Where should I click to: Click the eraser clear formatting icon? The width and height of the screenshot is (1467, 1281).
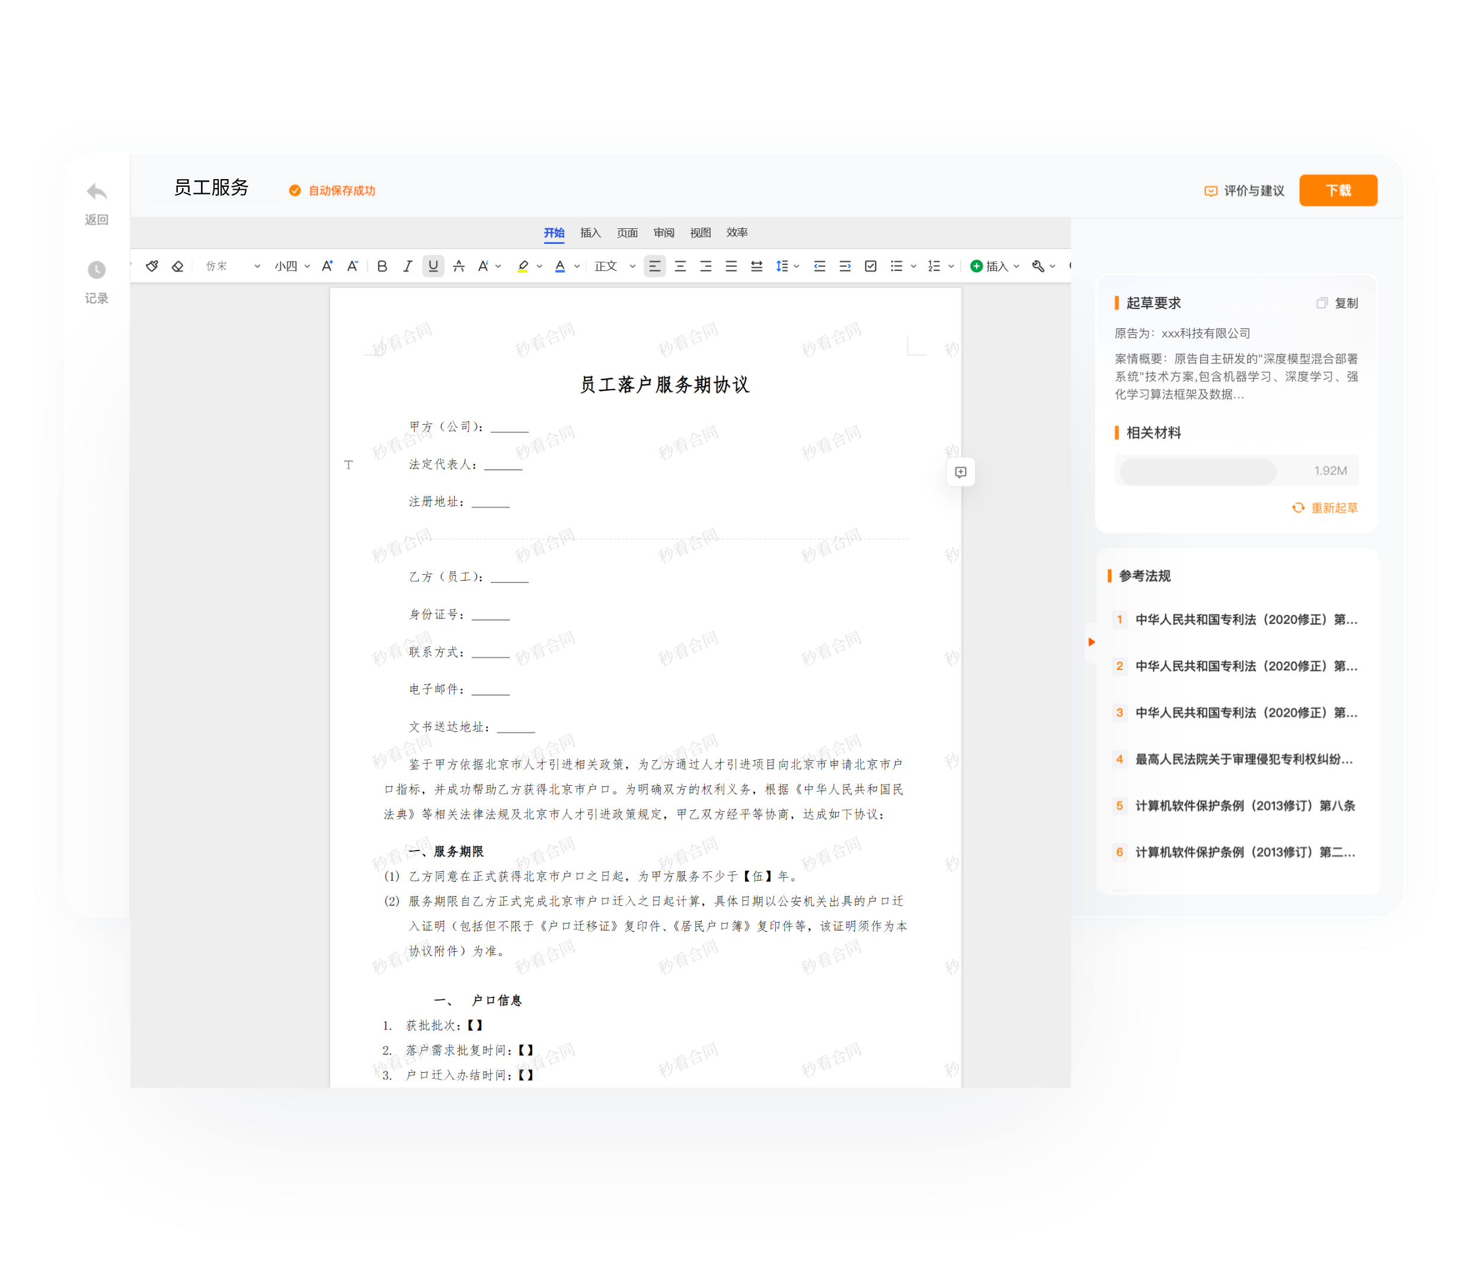[x=177, y=266]
